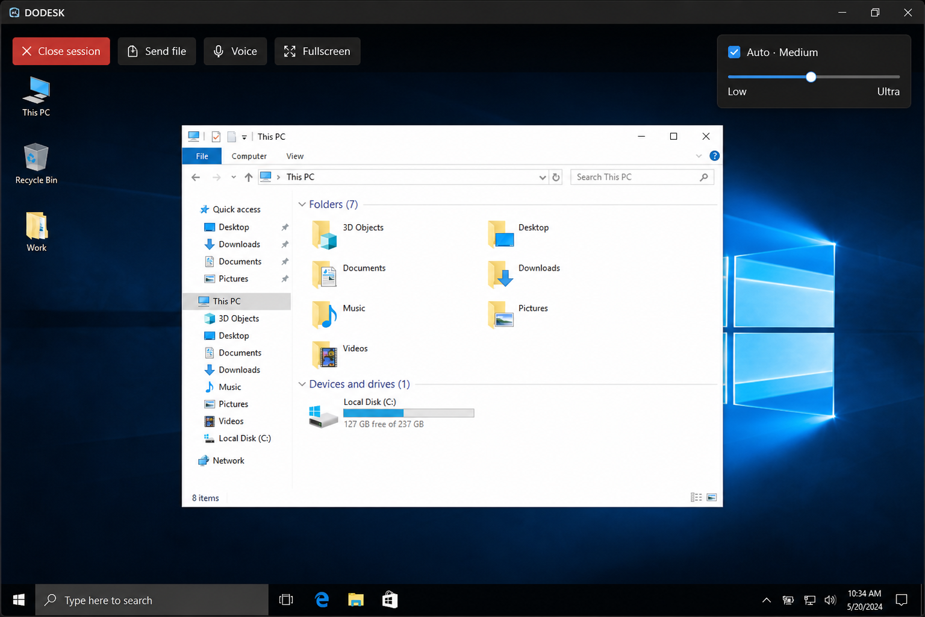Go up one folder level
Screen dimensions: 925x617
pyautogui.click(x=249, y=177)
